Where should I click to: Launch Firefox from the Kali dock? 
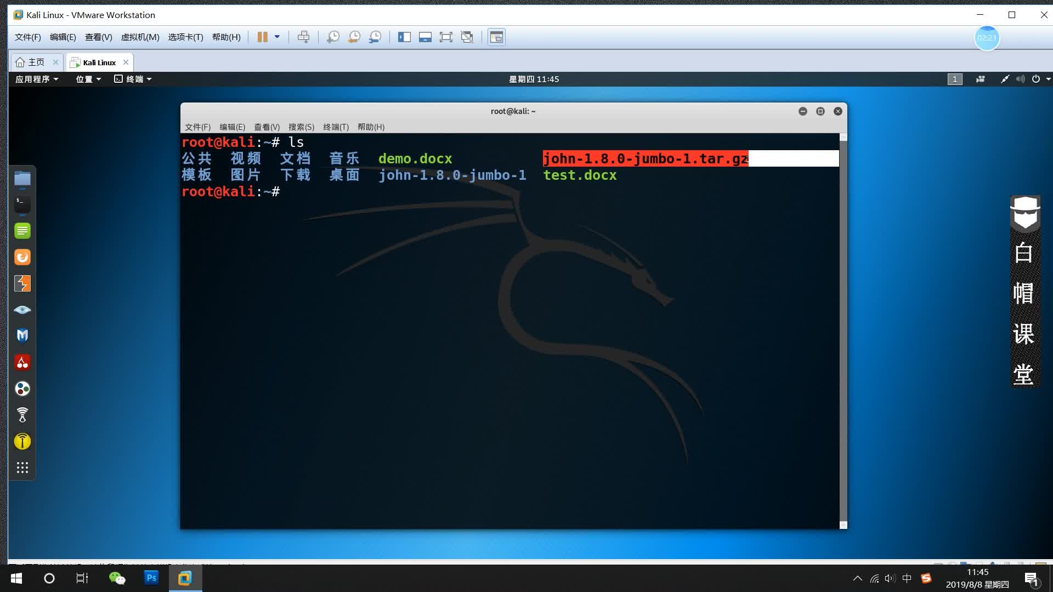pyautogui.click(x=22, y=257)
